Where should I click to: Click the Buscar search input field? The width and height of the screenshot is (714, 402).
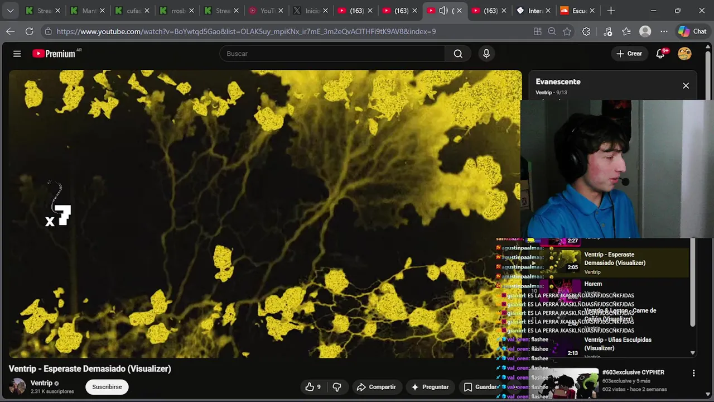(x=332, y=54)
